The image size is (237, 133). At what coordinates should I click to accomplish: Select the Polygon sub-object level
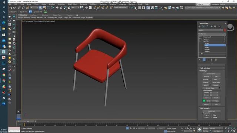pyautogui.click(x=207, y=50)
